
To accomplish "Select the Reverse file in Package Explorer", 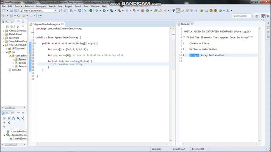I will click(x=22, y=66).
